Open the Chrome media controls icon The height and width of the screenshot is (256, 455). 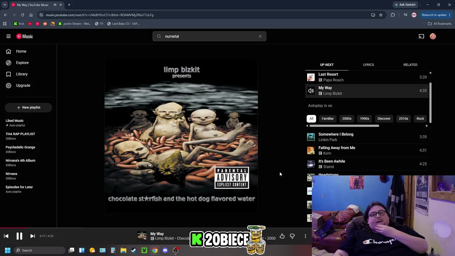pos(405,15)
